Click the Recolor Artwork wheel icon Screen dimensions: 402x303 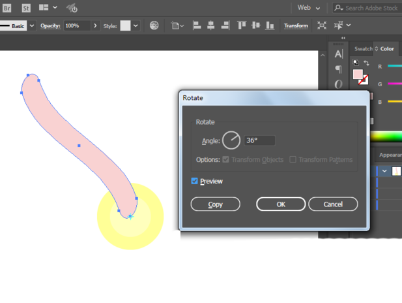pyautogui.click(x=154, y=25)
